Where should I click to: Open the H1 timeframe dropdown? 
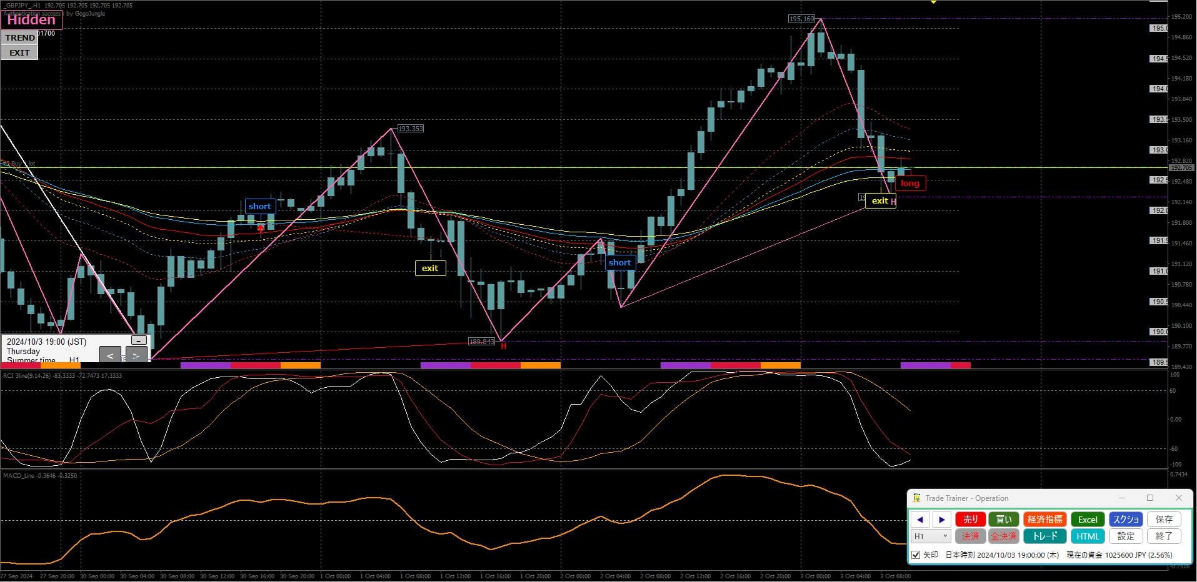[931, 536]
